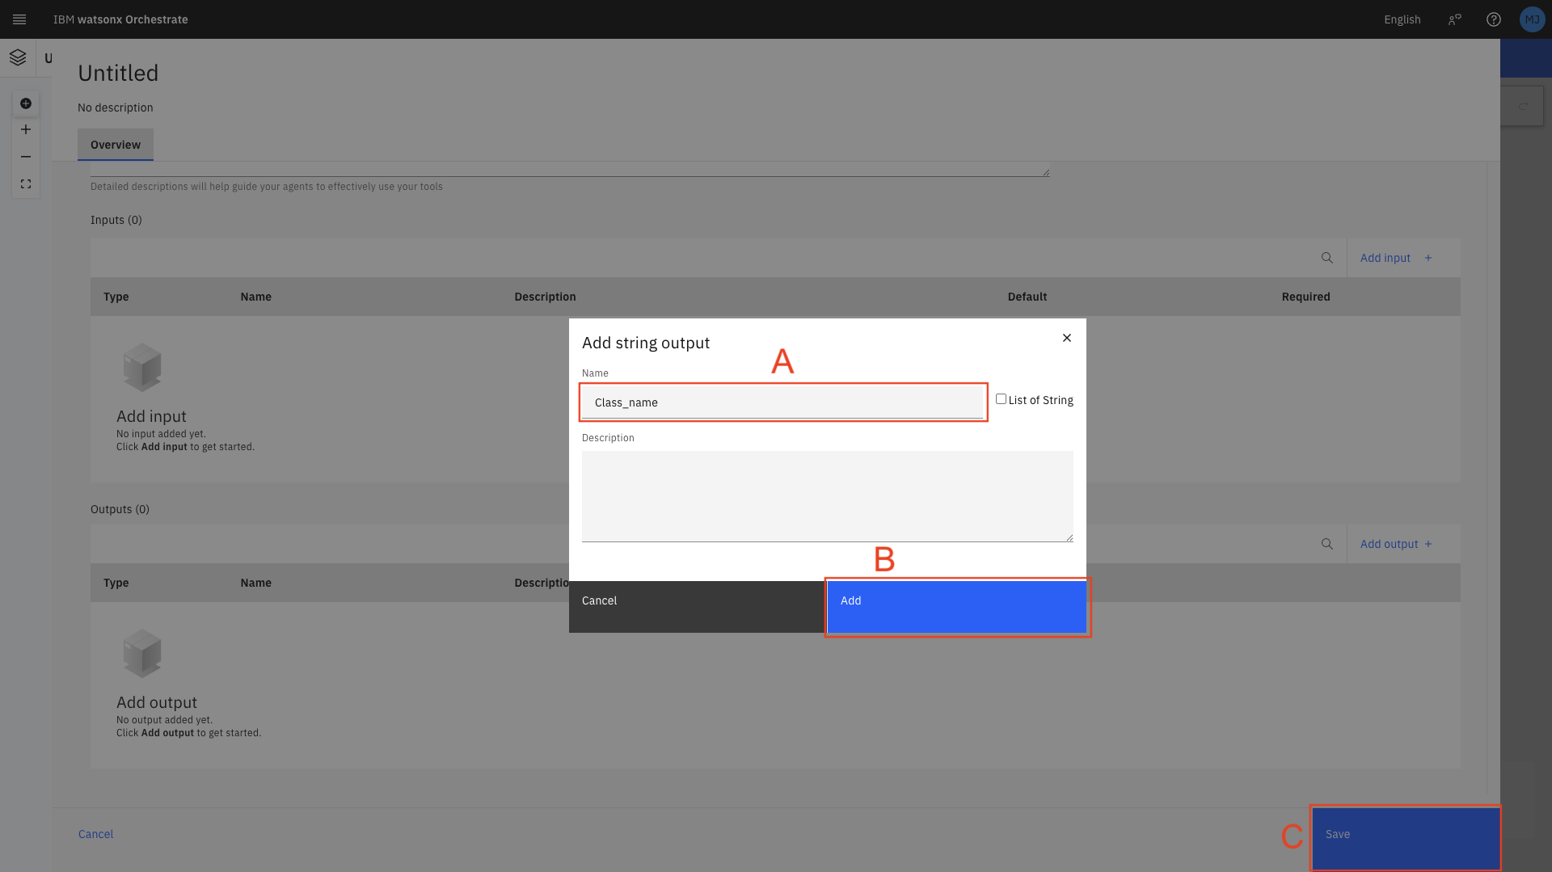Zoom out with the minus icon
The width and height of the screenshot is (1552, 872).
click(x=26, y=157)
